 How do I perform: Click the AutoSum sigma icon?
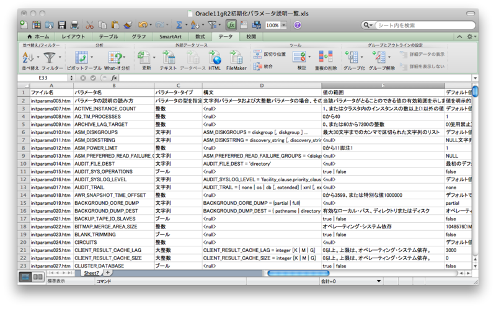(x=179, y=25)
